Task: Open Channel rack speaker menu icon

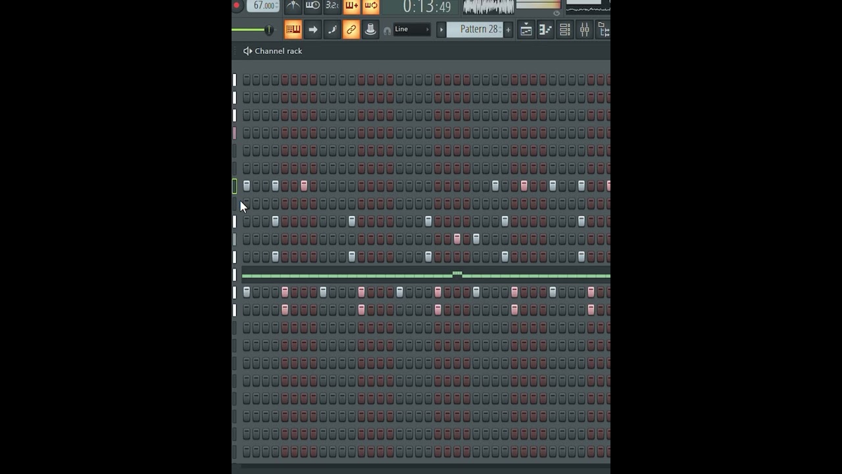Action: pyautogui.click(x=247, y=51)
